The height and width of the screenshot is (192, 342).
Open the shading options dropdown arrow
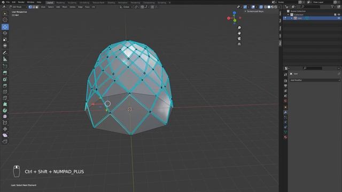point(279,7)
